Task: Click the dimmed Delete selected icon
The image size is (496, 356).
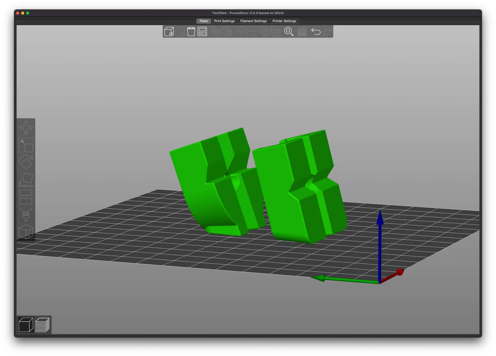Action: 180,32
